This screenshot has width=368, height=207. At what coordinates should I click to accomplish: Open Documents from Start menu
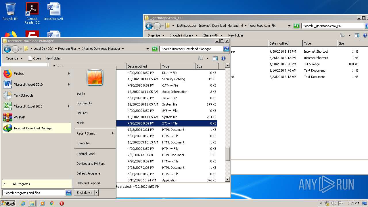(x=84, y=103)
